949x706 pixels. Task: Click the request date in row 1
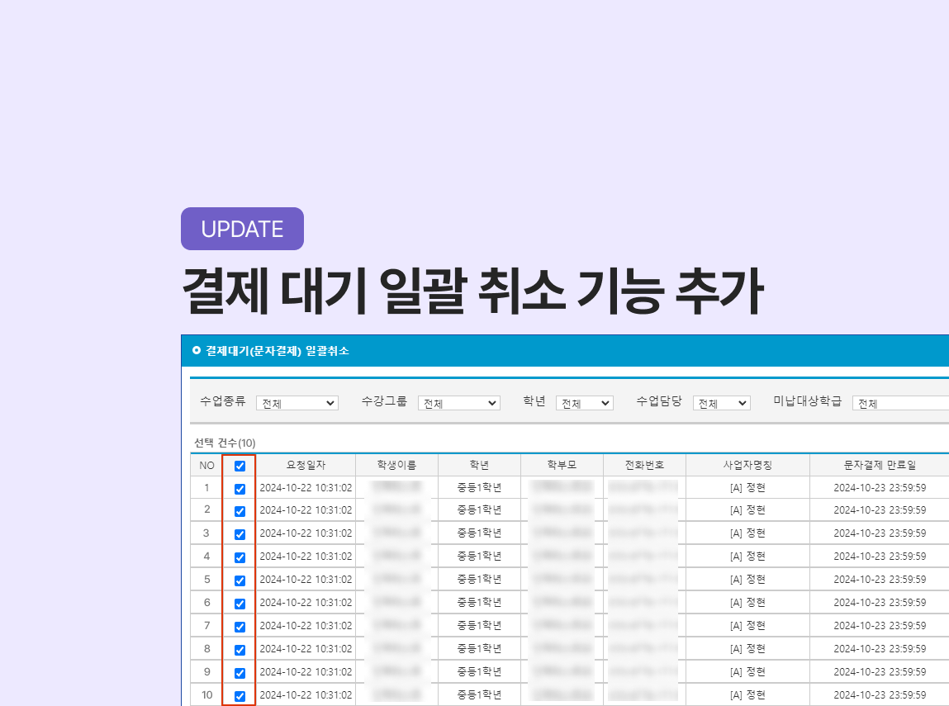pyautogui.click(x=306, y=488)
